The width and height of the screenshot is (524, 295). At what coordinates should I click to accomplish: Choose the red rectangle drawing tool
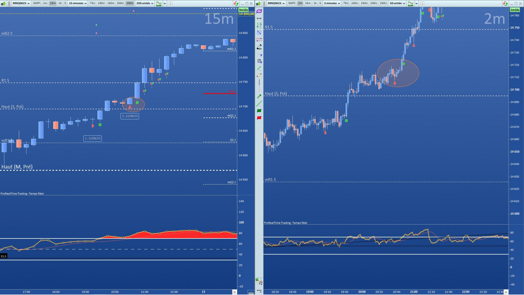pyautogui.click(x=259, y=118)
